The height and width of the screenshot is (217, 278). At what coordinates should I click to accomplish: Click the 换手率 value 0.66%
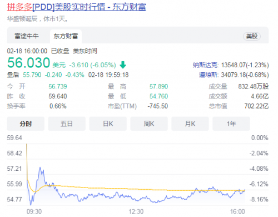pyautogui.click(x=58, y=106)
